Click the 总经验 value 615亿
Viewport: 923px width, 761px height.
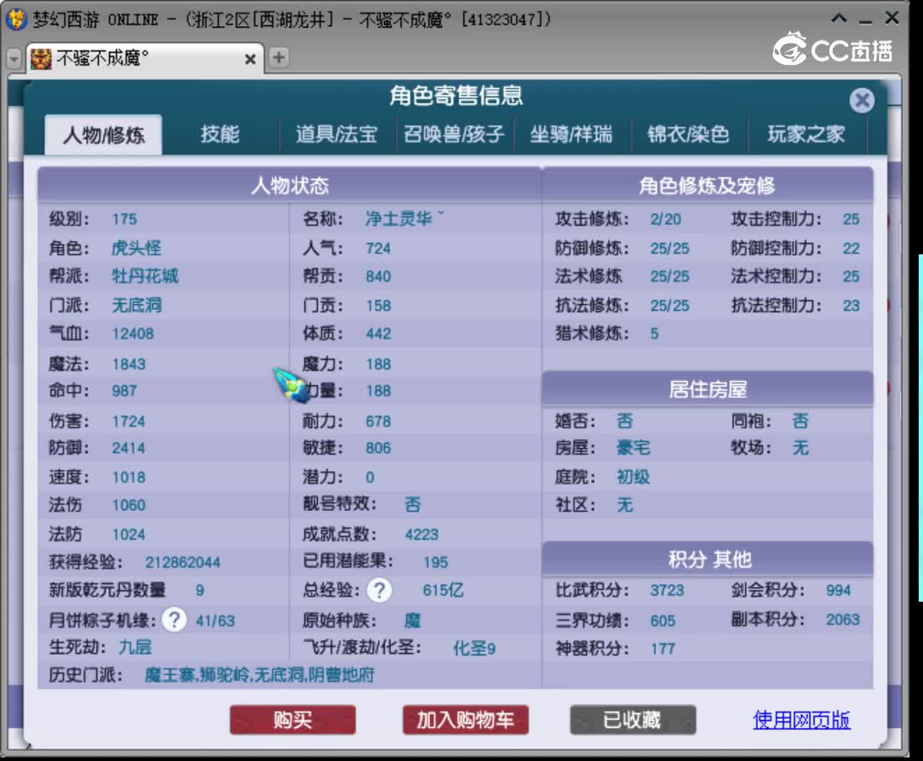point(443,590)
